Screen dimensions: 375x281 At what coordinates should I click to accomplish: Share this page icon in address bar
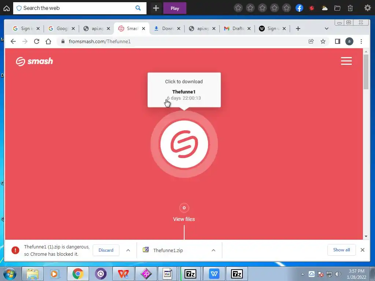[x=311, y=41]
